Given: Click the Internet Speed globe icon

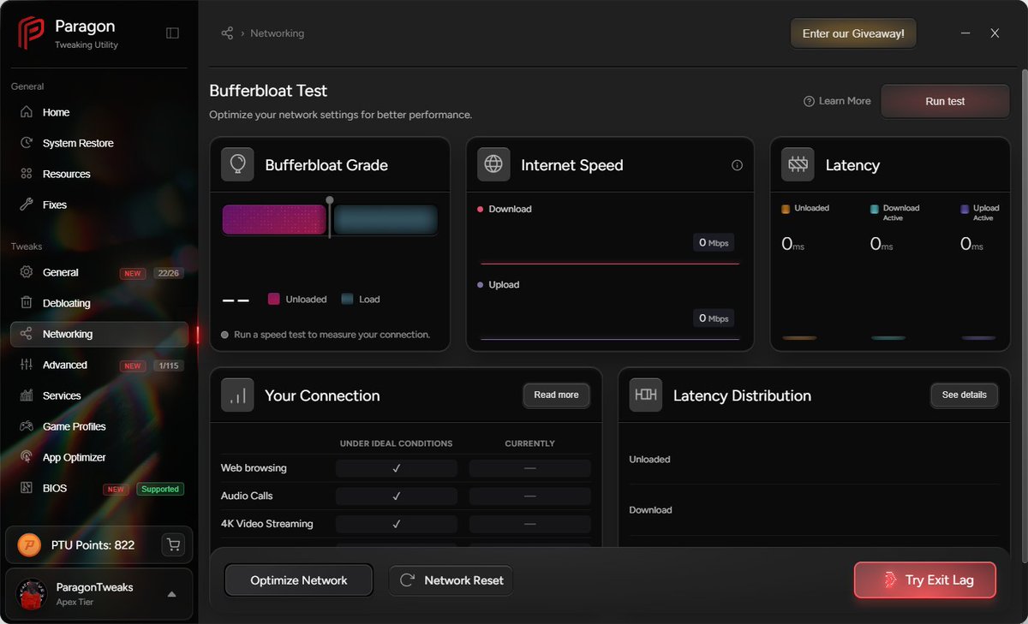Looking at the screenshot, I should coord(493,164).
